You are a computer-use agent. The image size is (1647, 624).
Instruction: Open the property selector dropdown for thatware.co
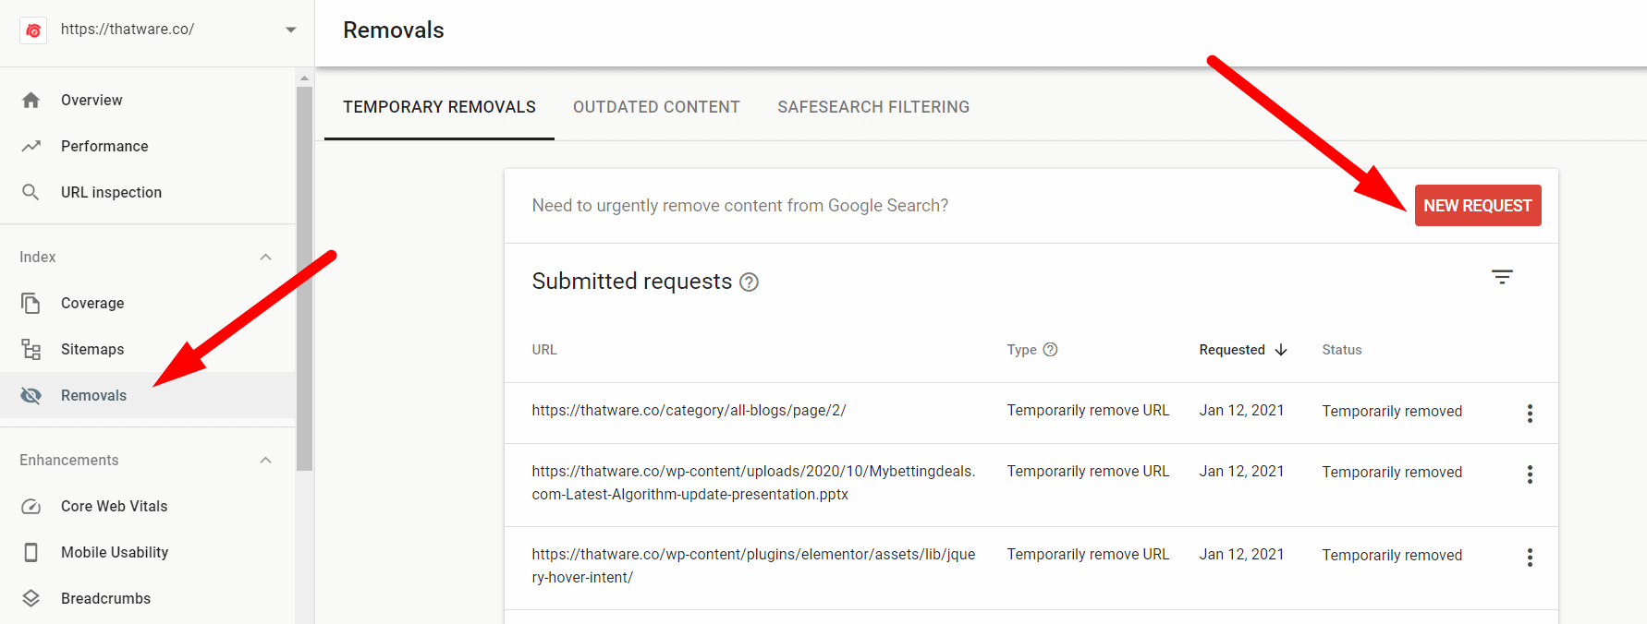[x=290, y=30]
